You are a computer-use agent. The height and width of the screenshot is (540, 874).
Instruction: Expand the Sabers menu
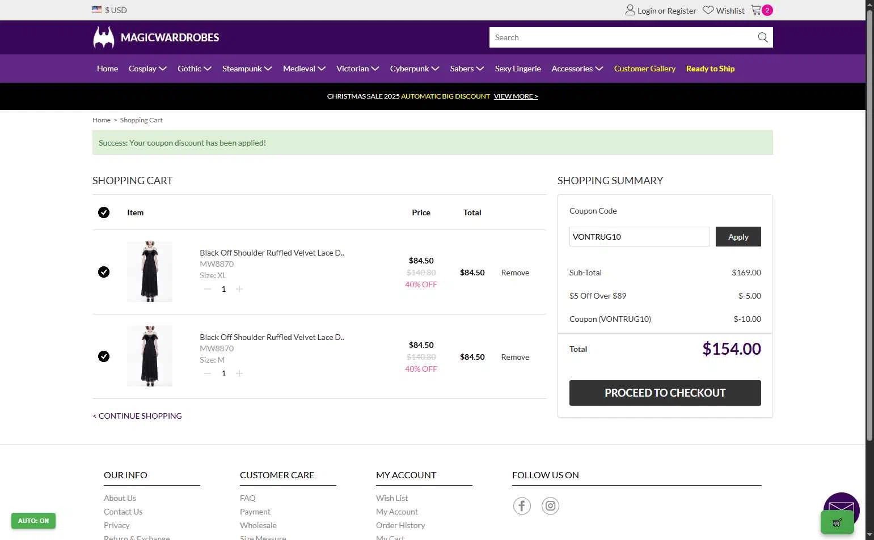467,69
